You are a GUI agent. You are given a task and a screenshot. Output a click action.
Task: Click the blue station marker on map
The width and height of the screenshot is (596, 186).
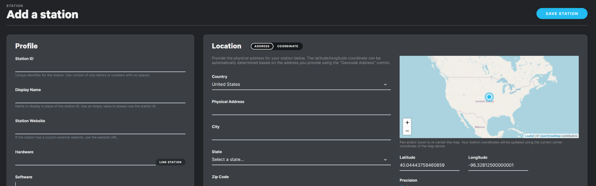(x=489, y=97)
